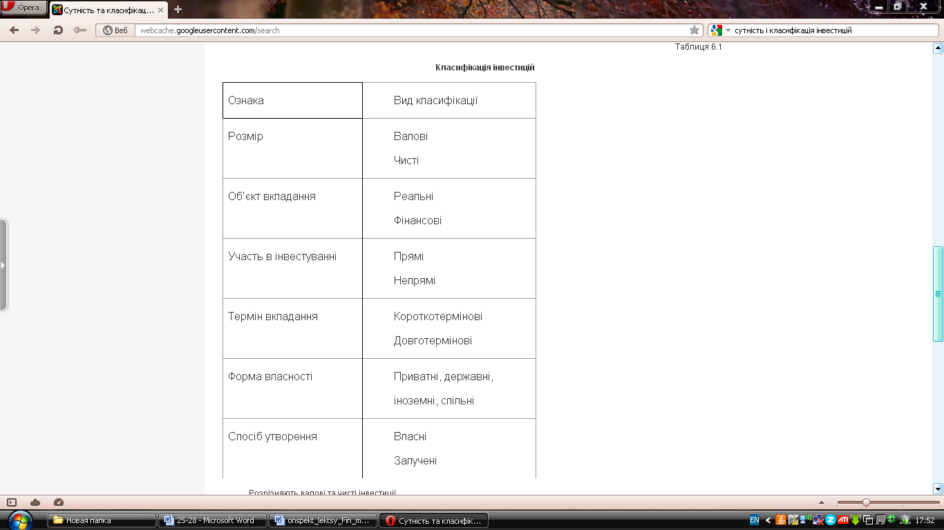Click the Термін вкладання cell

[292, 328]
